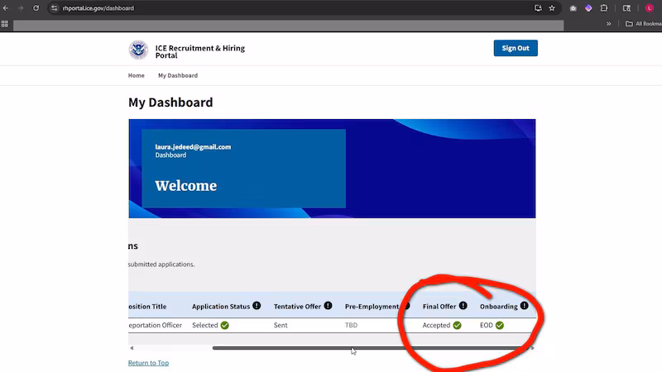The image size is (662, 372).
Task: Click the Deportation Officer position cell
Action: 155,325
